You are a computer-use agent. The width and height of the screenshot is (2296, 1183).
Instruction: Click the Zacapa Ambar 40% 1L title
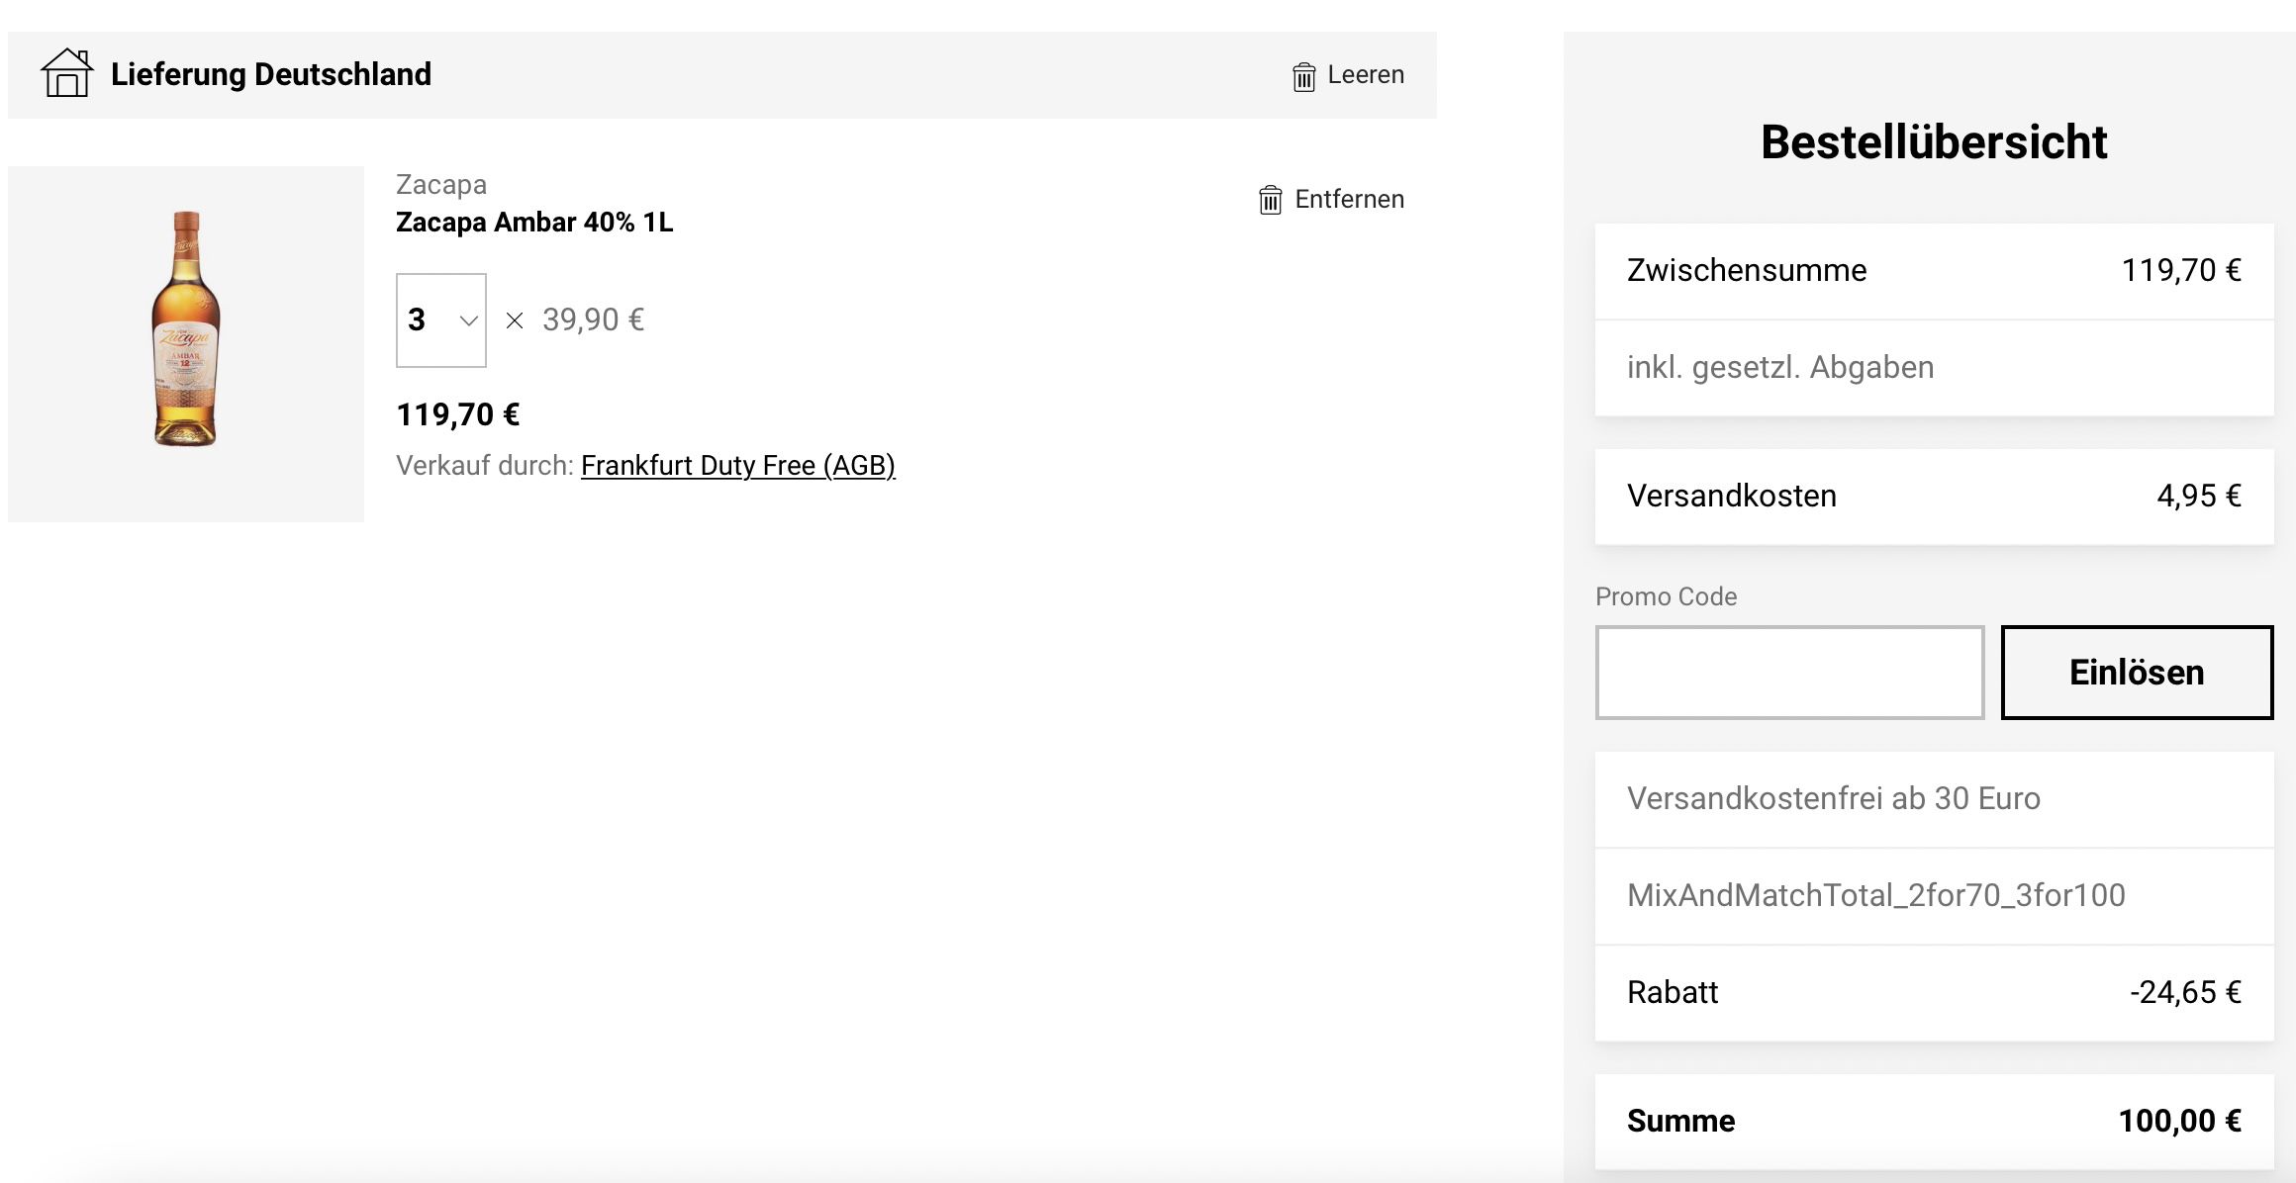point(534,223)
